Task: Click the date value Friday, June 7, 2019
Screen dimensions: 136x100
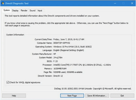Action: 69,39
